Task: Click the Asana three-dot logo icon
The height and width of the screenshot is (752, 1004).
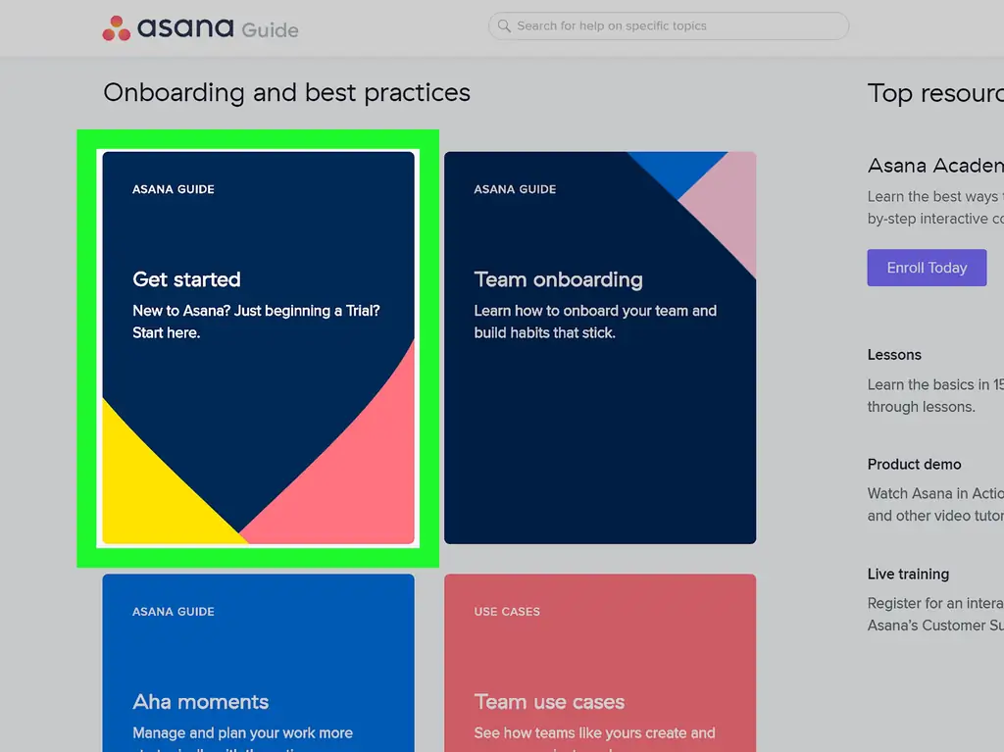Action: point(117,28)
